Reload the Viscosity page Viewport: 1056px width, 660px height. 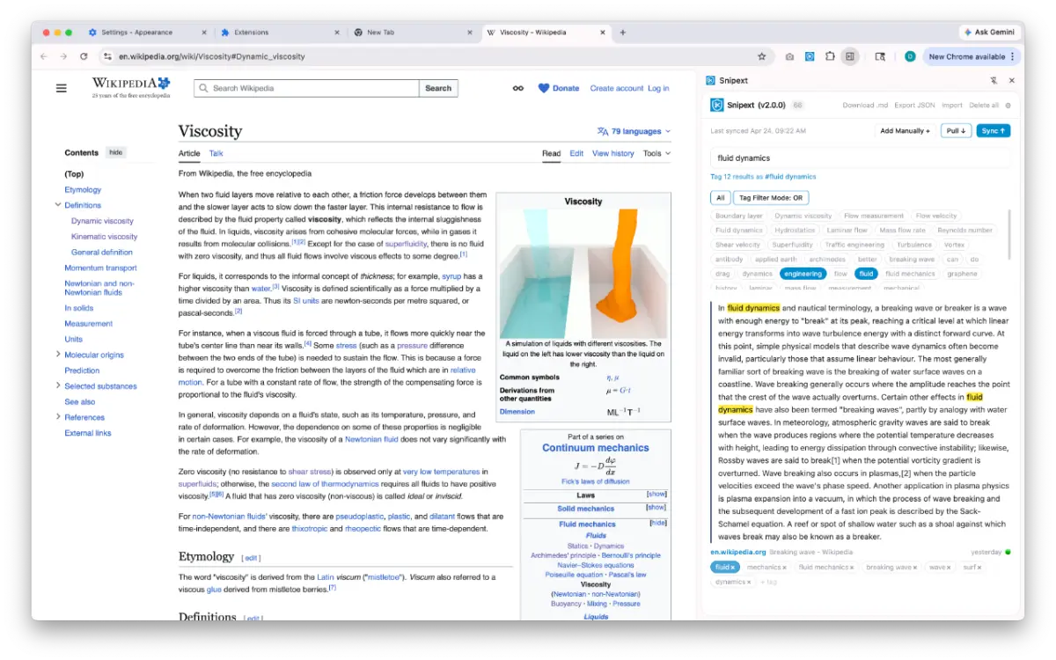(x=84, y=56)
